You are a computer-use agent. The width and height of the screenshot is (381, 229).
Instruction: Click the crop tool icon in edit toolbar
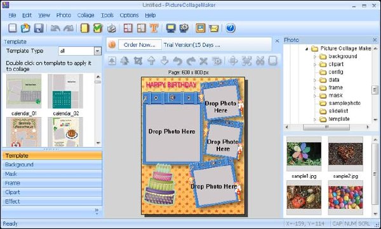(138, 61)
